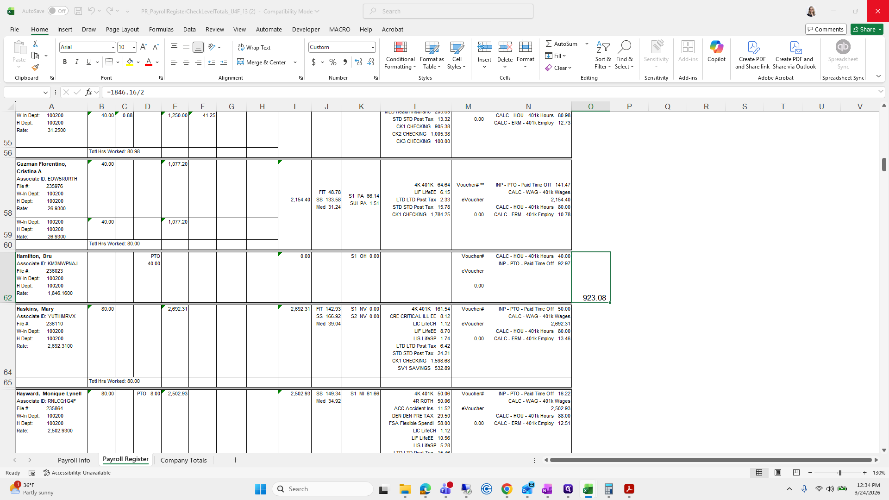
Task: Click the zoom slider in status bar
Action: (x=839, y=473)
